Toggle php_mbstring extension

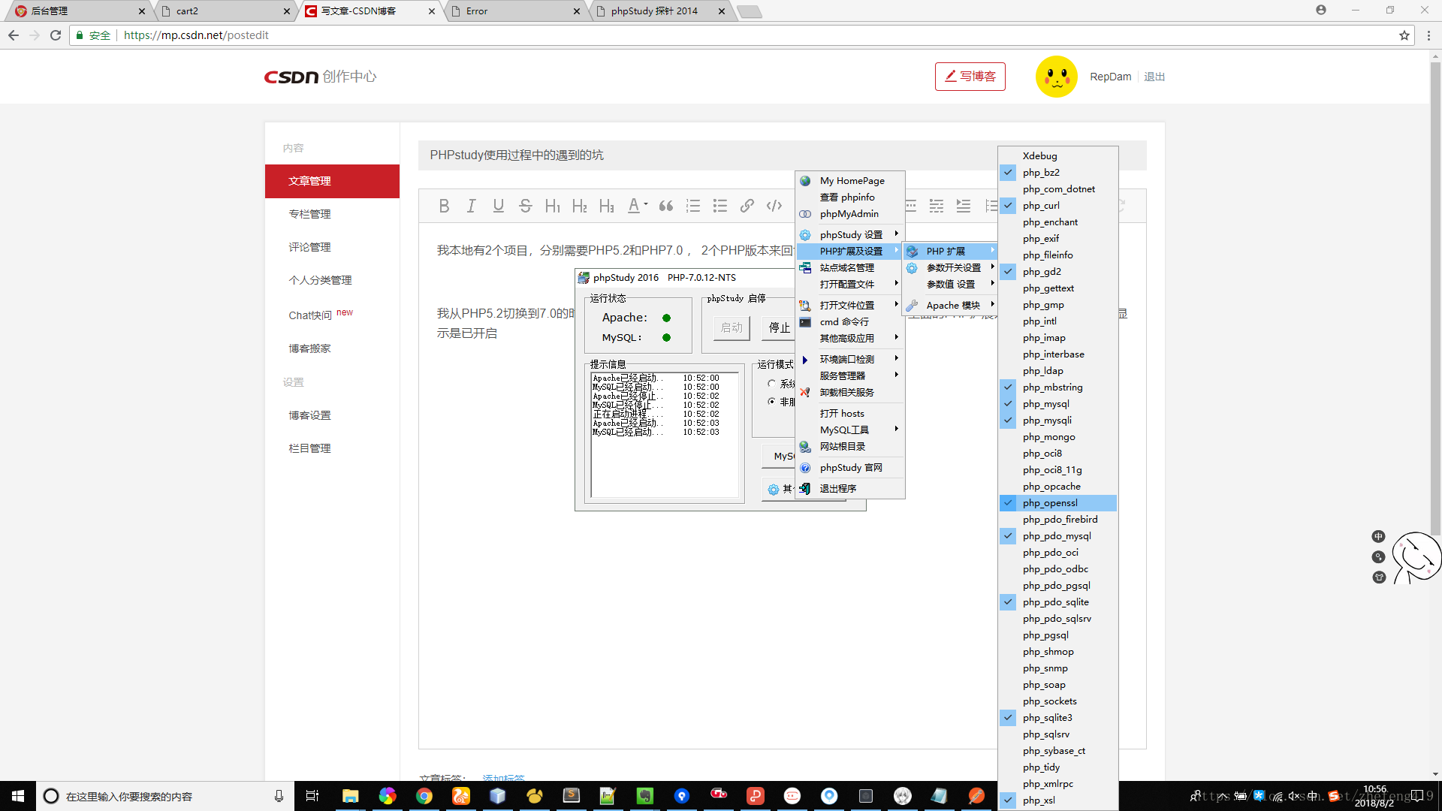tap(1057, 387)
